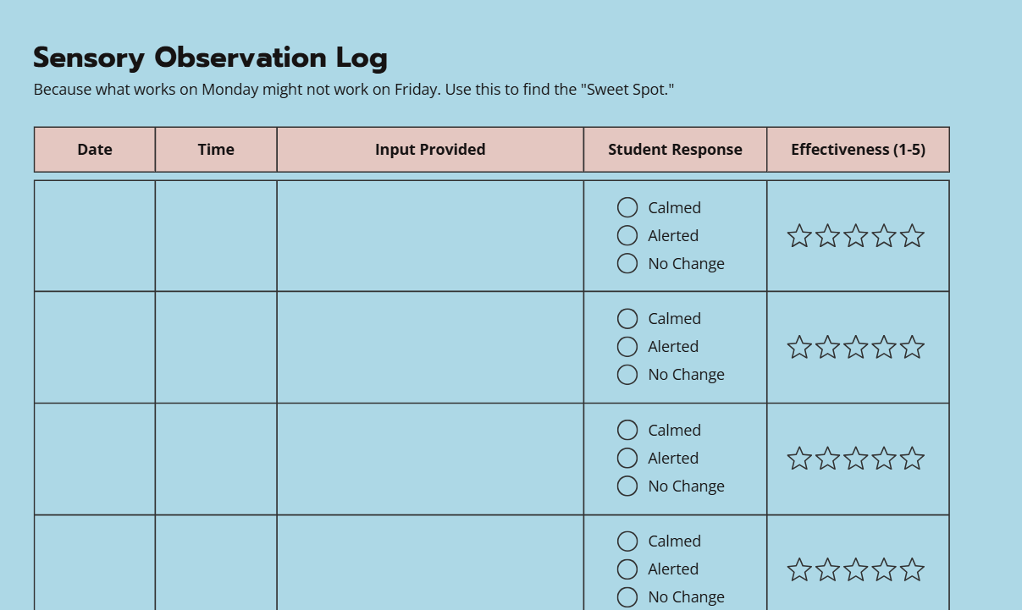Click first star in fourth row

(799, 569)
